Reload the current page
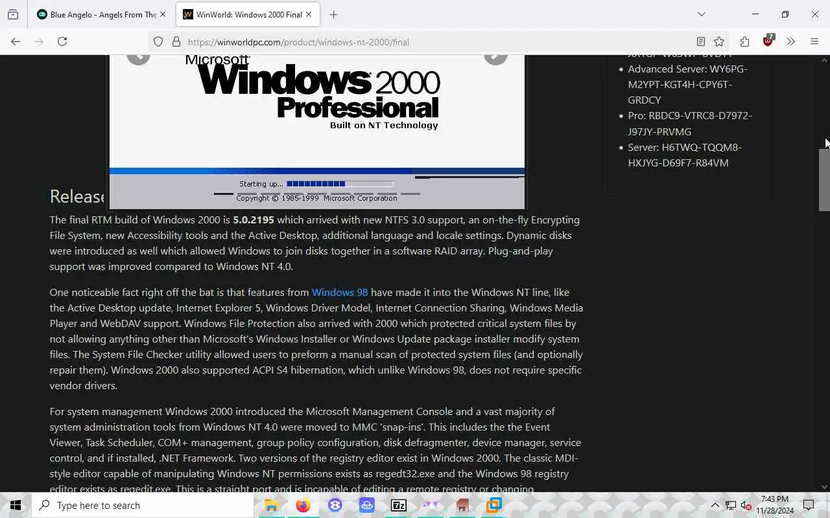This screenshot has width=830, height=518. [x=62, y=41]
